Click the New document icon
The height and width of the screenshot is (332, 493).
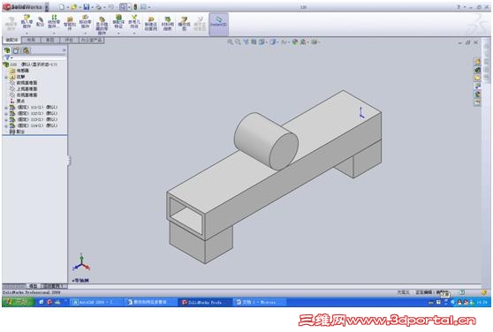62,6
